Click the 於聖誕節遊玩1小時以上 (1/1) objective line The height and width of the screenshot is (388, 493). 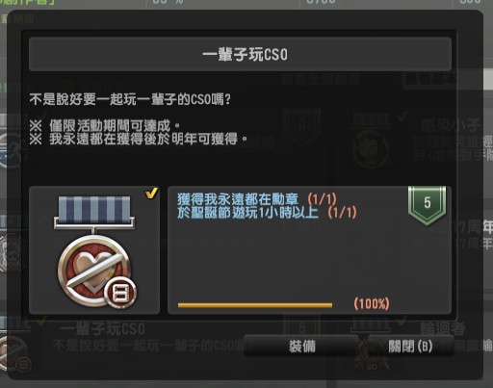(x=267, y=213)
